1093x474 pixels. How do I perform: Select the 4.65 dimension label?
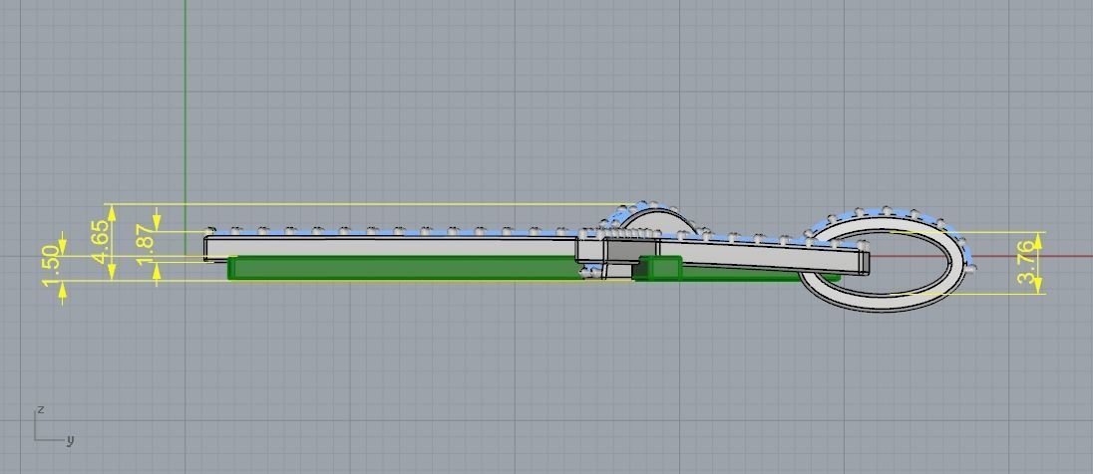[100, 242]
